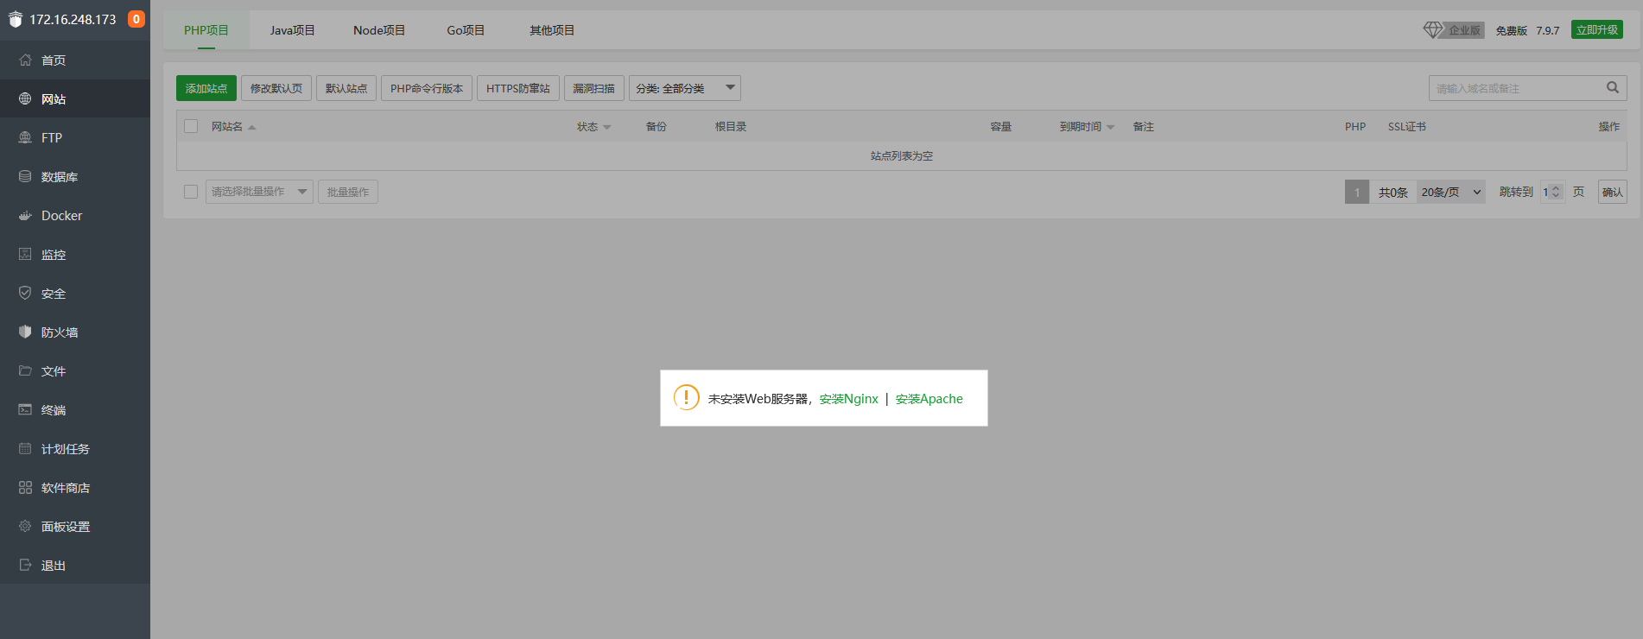Click the page number stepper for 跳转到

pos(1555,192)
